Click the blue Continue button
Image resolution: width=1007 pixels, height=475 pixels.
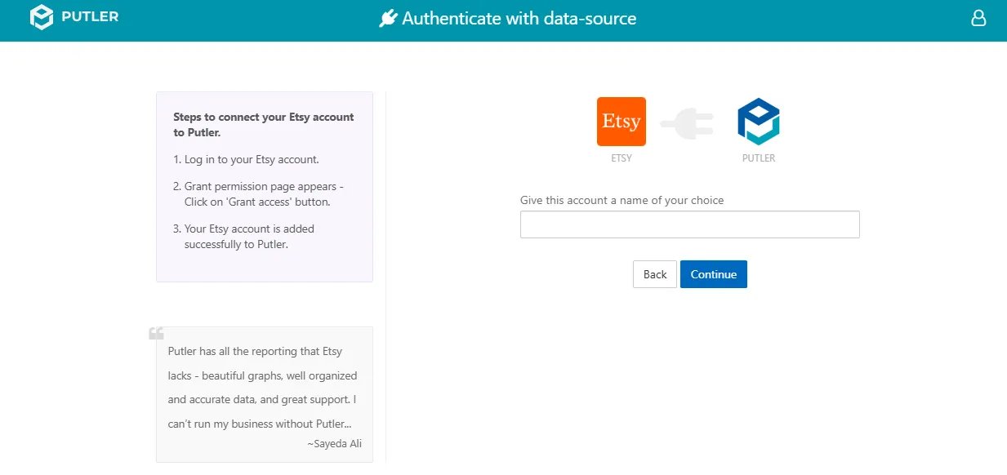tap(714, 274)
